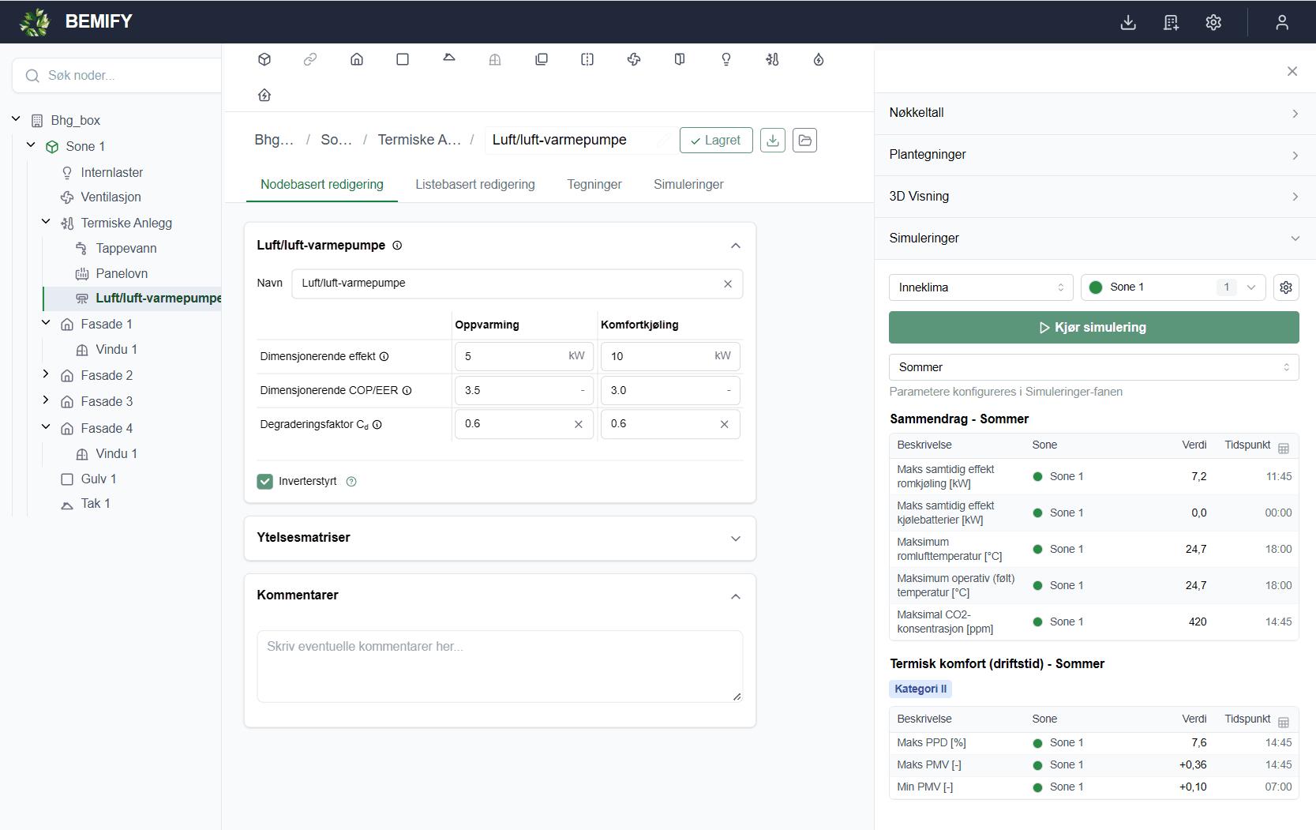The width and height of the screenshot is (1316, 830).
Task: Click the open folder icon beside Lagret
Action: [804, 140]
